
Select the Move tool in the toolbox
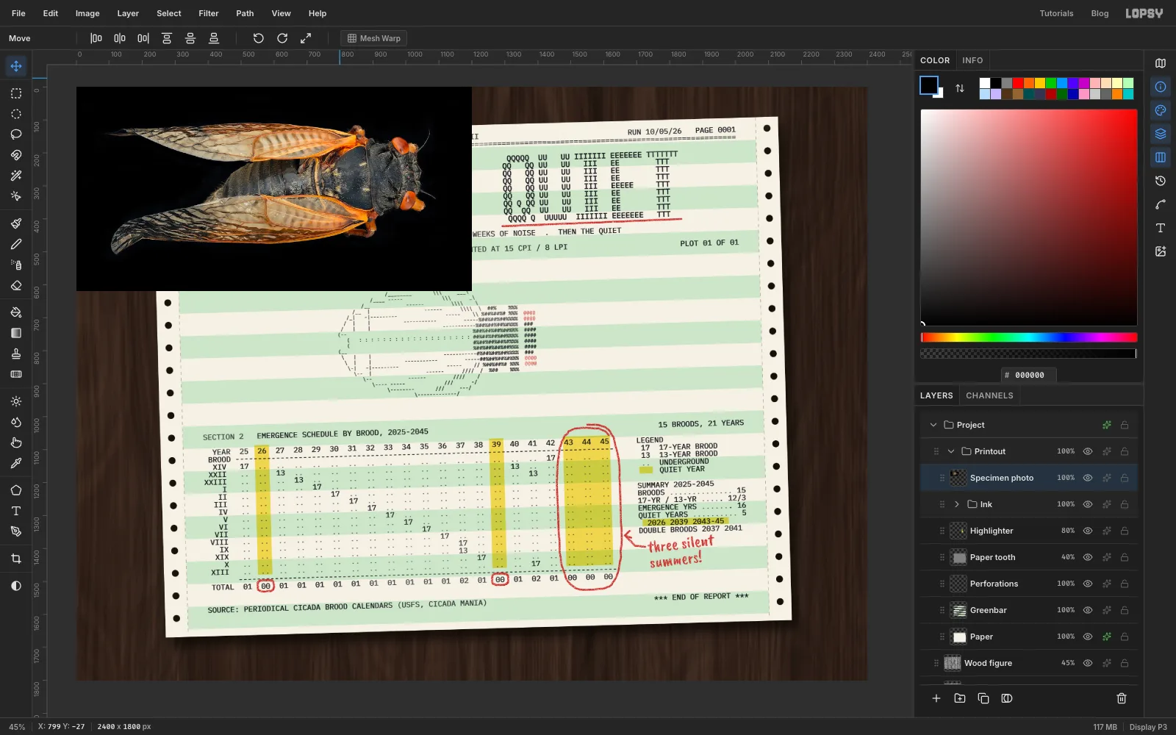16,66
